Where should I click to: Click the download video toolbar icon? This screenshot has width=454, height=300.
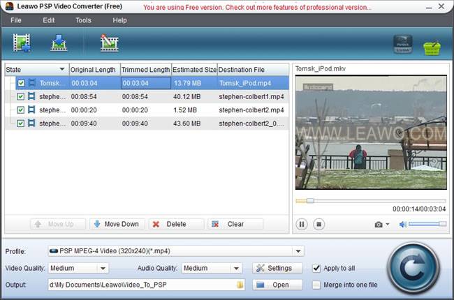[x=59, y=43]
